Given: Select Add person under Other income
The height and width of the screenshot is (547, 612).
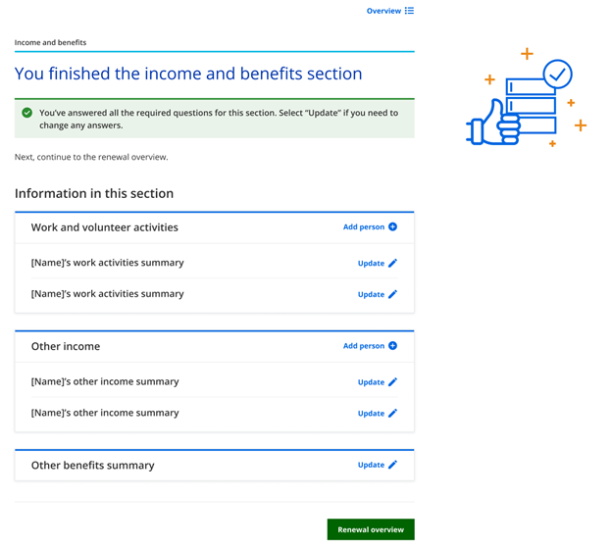Looking at the screenshot, I should point(363,346).
